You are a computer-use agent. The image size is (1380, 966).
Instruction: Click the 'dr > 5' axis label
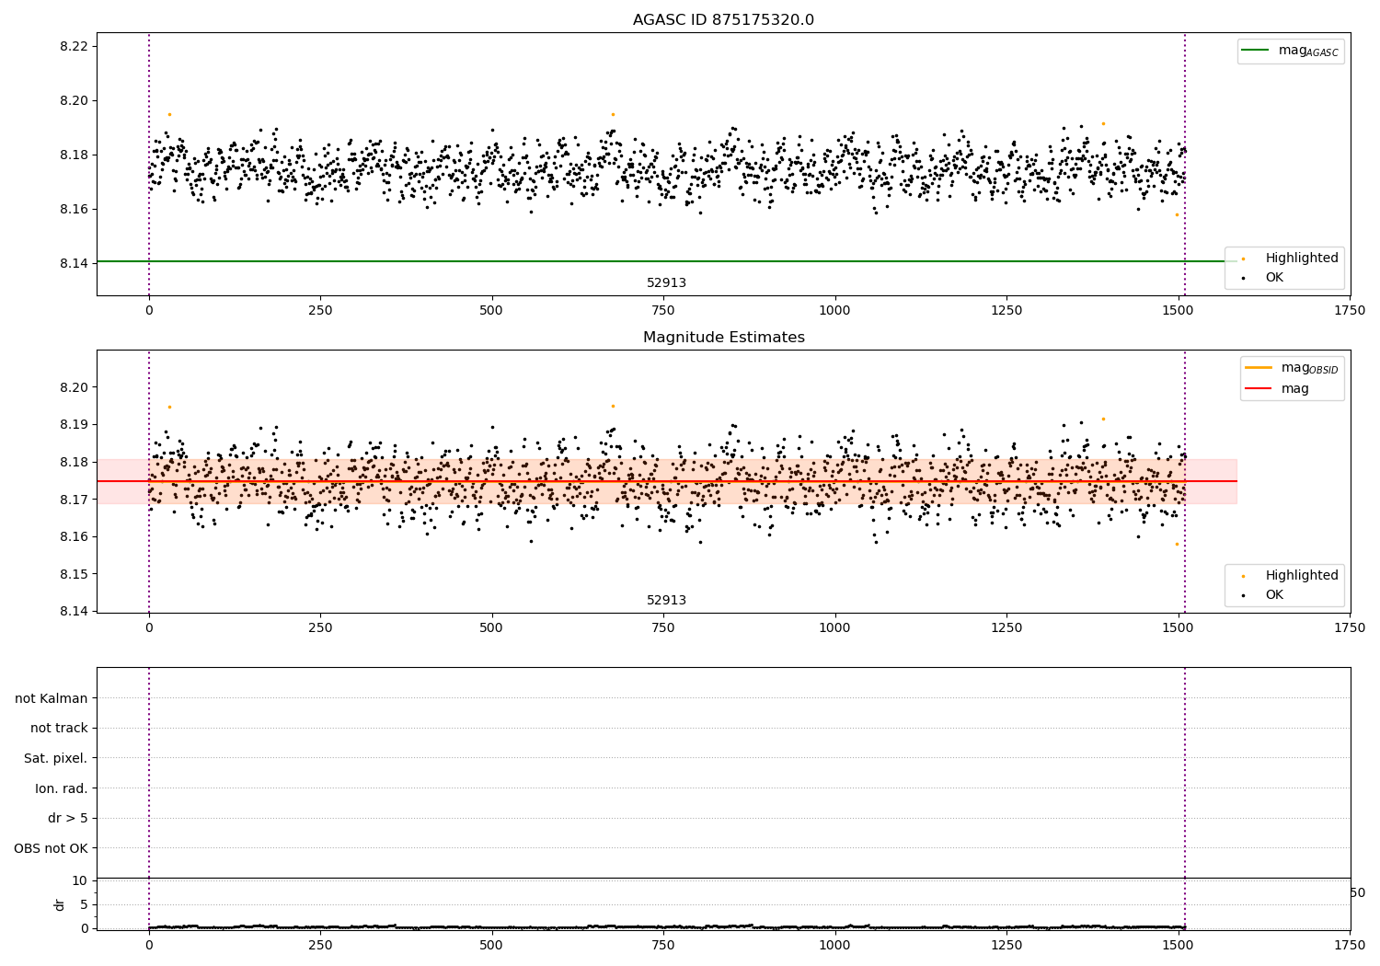(x=68, y=819)
